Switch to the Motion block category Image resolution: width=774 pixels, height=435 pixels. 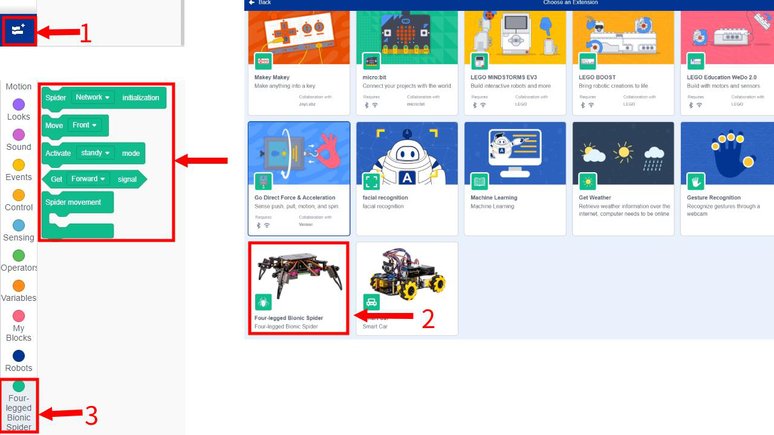(19, 86)
